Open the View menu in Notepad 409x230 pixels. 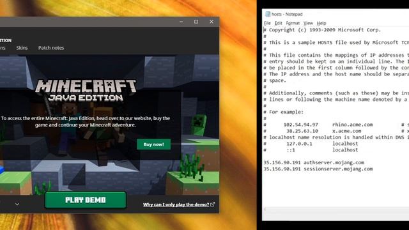coord(308,23)
